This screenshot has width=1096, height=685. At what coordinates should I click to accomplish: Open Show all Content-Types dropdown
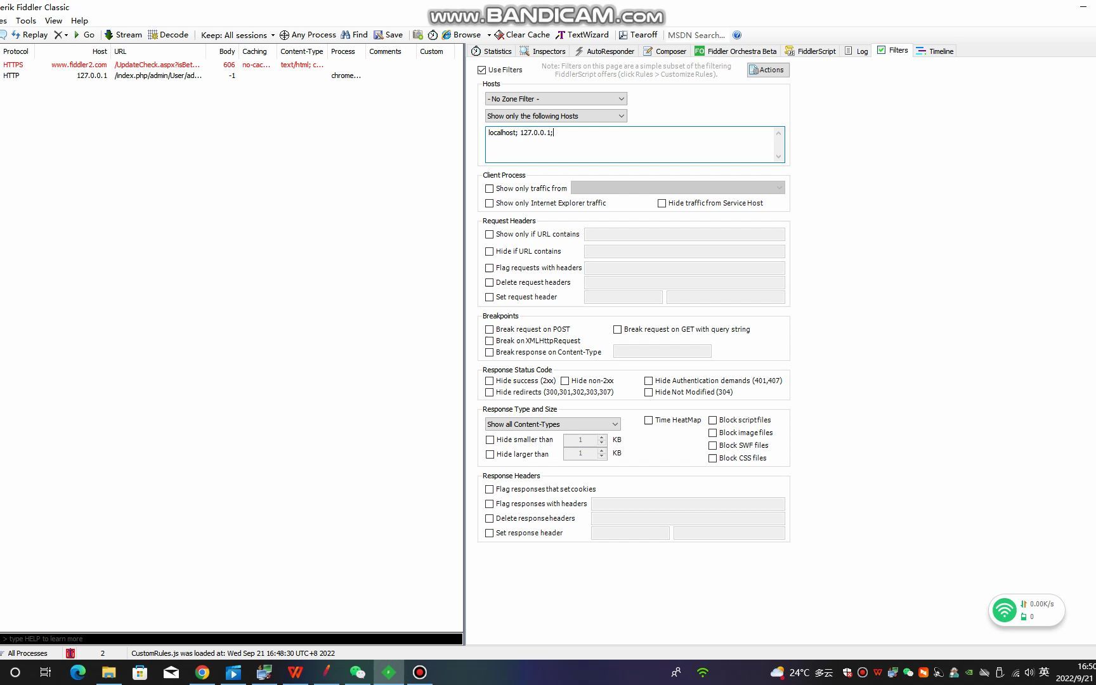point(553,424)
